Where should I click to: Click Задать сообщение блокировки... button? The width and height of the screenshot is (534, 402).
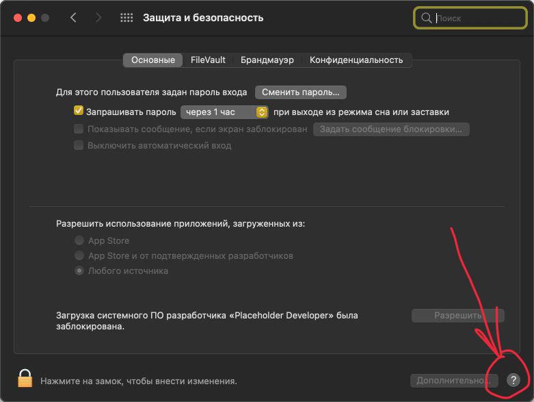click(391, 129)
